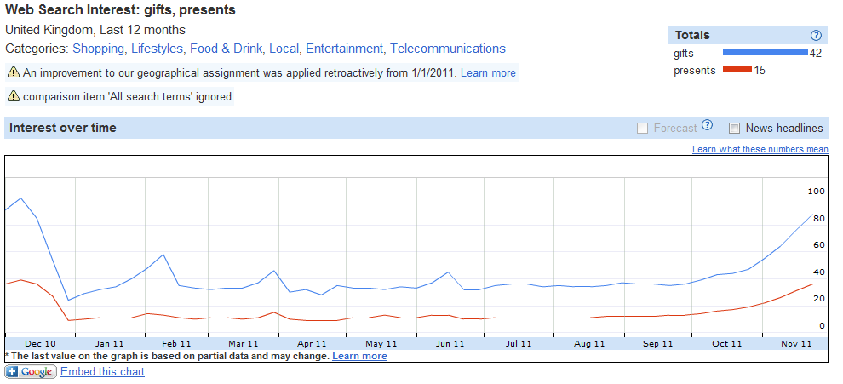Click Embed this chart link
The image size is (843, 384).
click(x=103, y=371)
